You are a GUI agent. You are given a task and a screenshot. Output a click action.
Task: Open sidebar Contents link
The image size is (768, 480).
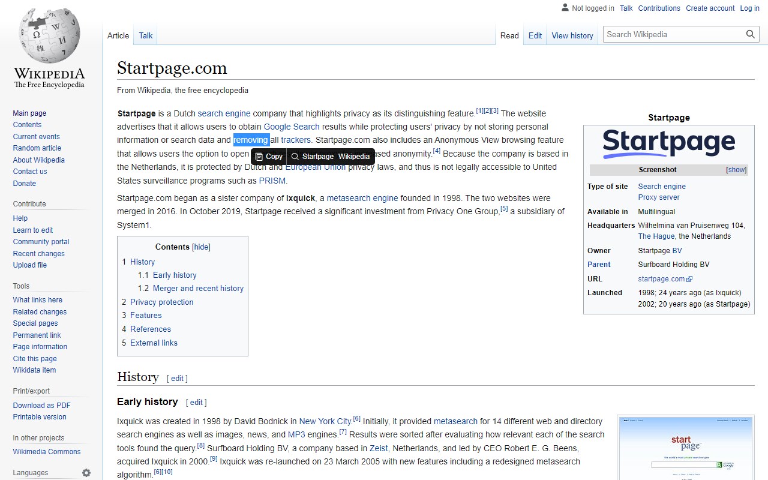coord(27,125)
